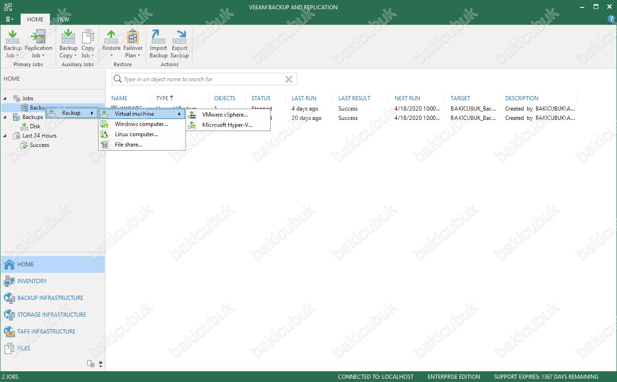Viewport: 617px width, 382px height.
Task: Open the Failover Plan ribbon button
Action: tap(133, 44)
